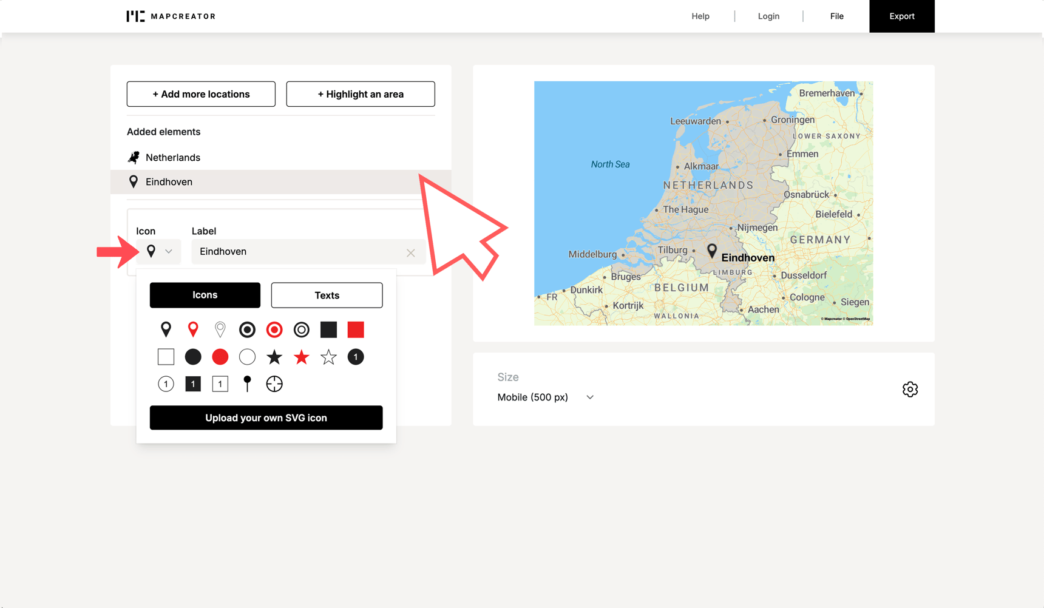The height and width of the screenshot is (608, 1044).
Task: Choose the red star icon
Action: 301,357
